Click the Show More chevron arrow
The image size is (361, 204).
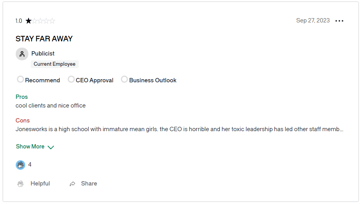(x=51, y=147)
